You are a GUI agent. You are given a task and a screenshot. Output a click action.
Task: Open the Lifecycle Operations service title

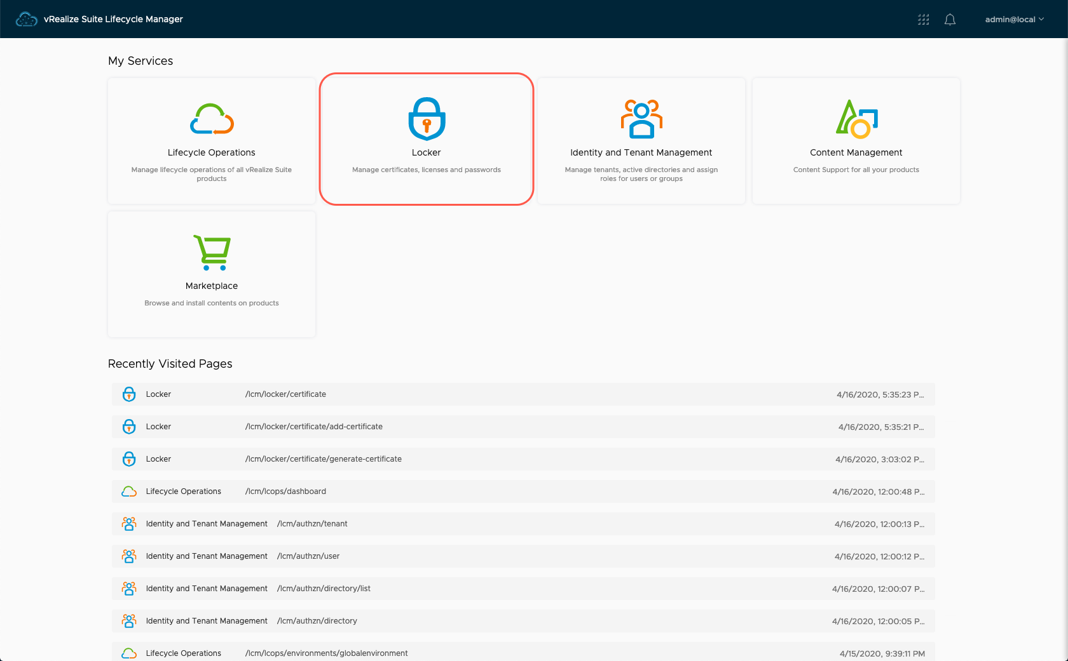coord(212,152)
